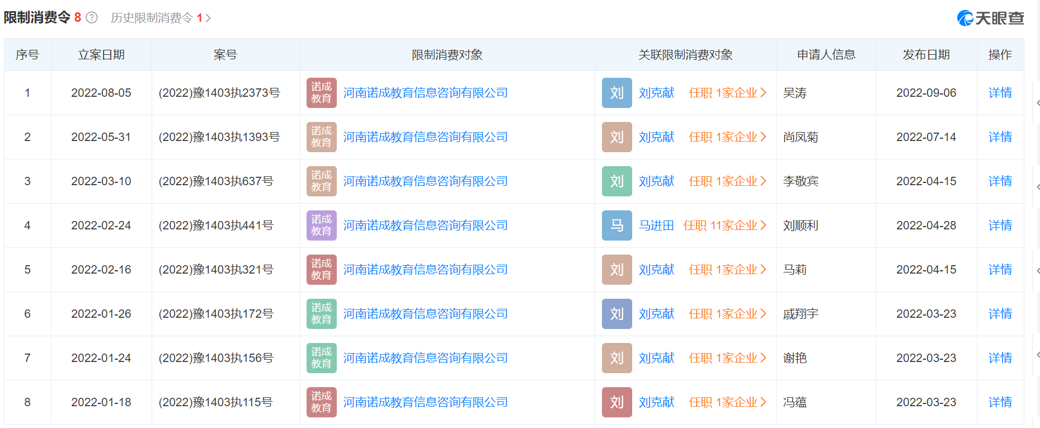Click publish date 2022-09-06

[926, 93]
